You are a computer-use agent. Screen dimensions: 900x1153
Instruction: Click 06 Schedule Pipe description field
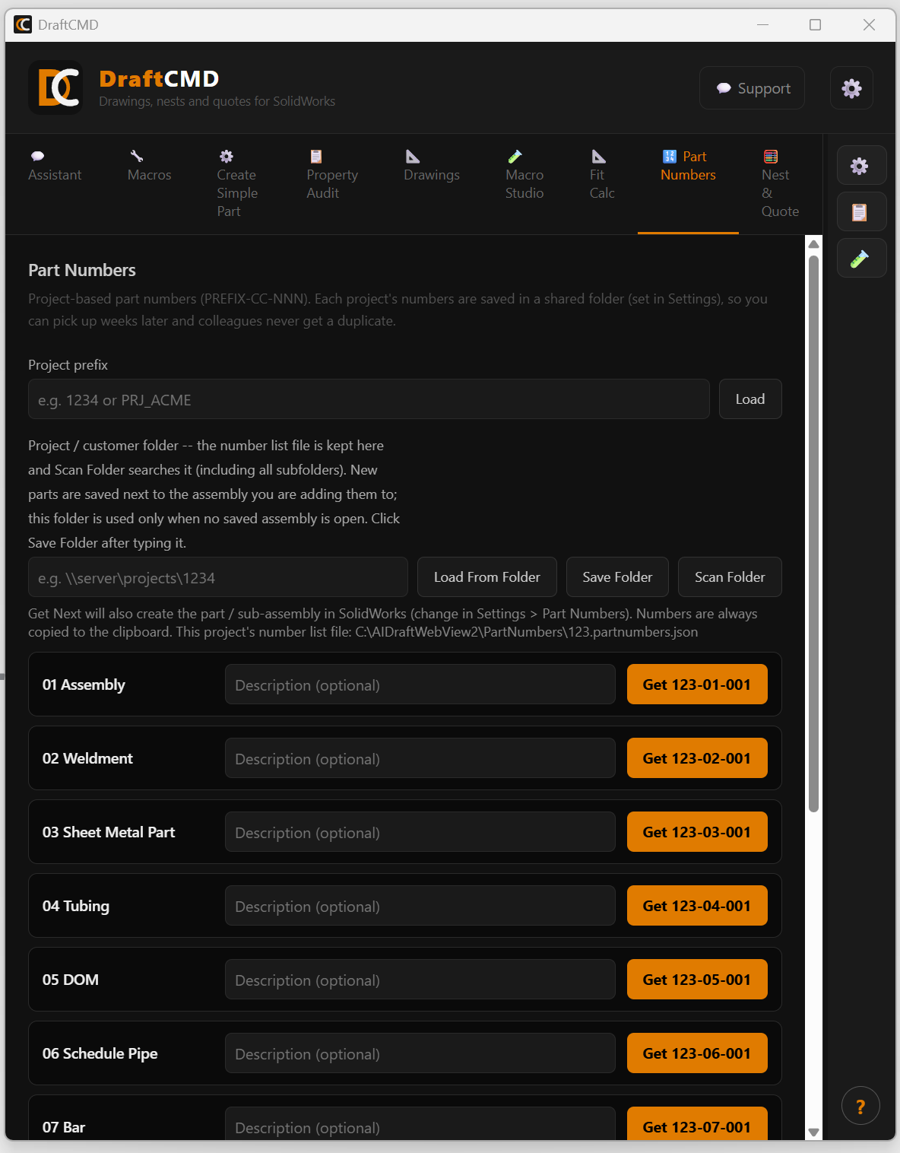420,1053
